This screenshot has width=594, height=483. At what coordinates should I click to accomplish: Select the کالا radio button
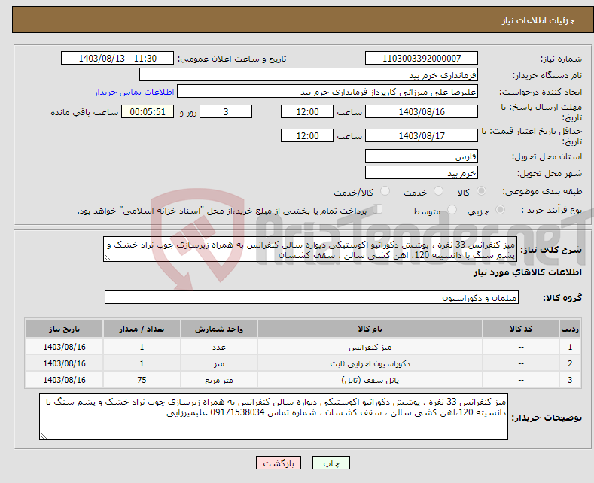[x=481, y=191]
